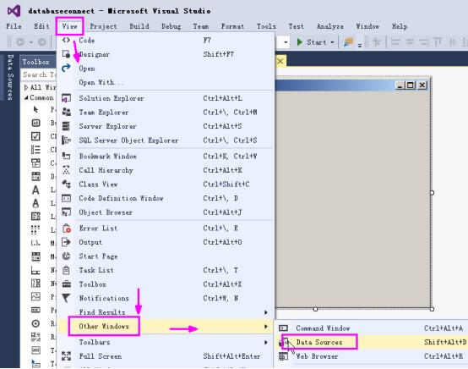Viewport: 468px width, 369px height.
Task: Open the Start button dropdown arrow
Action: tap(332, 42)
